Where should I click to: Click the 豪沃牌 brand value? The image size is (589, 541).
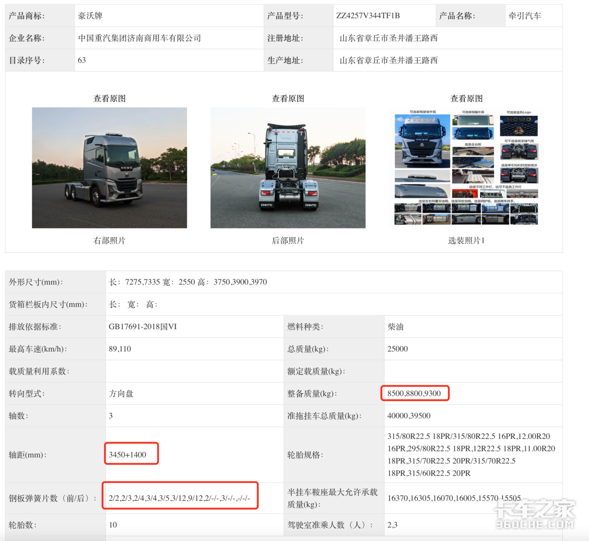(90, 16)
